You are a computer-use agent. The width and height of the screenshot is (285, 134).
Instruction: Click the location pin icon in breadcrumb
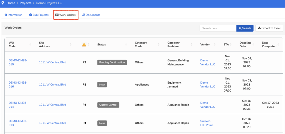click(x=3, y=3)
